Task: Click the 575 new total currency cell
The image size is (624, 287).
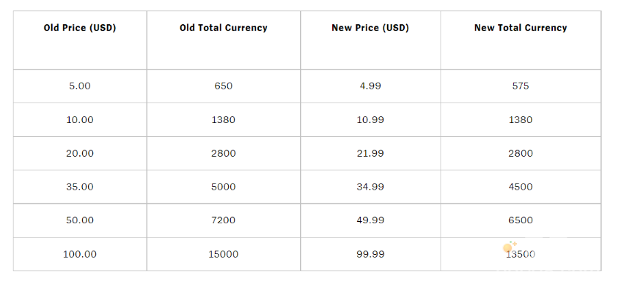Action: pyautogui.click(x=521, y=86)
